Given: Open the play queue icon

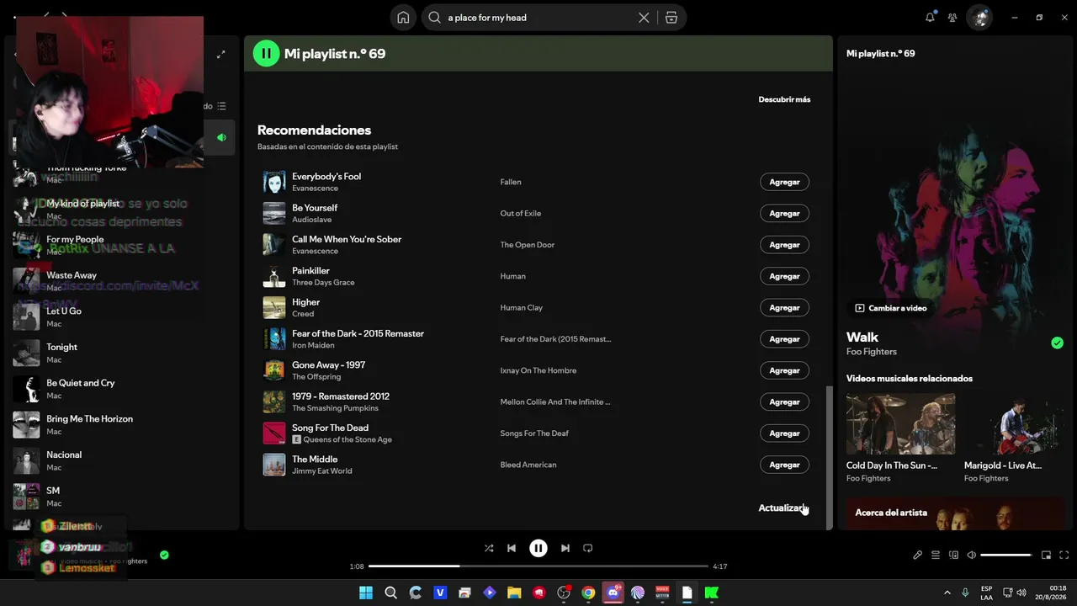Looking at the screenshot, I should tap(935, 555).
